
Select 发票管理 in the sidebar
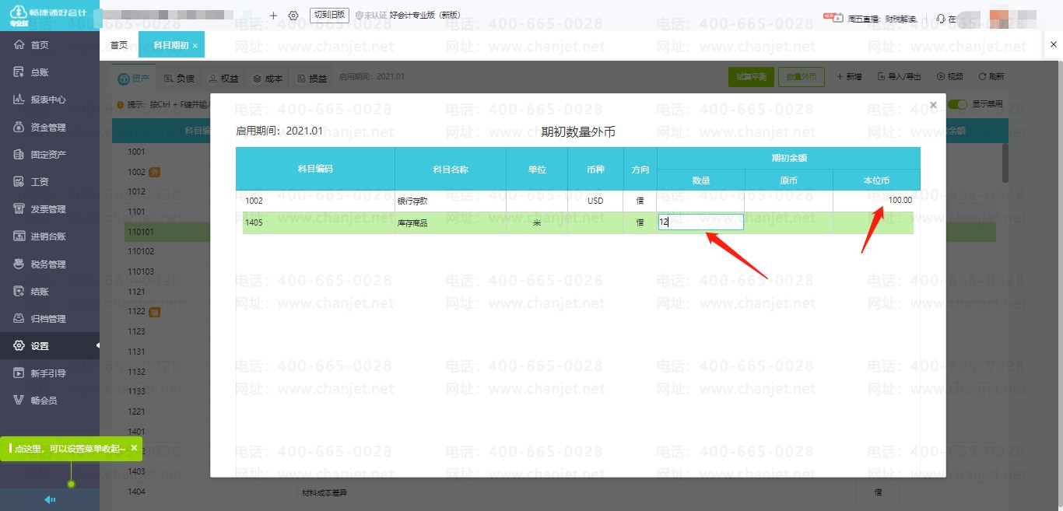click(47, 209)
